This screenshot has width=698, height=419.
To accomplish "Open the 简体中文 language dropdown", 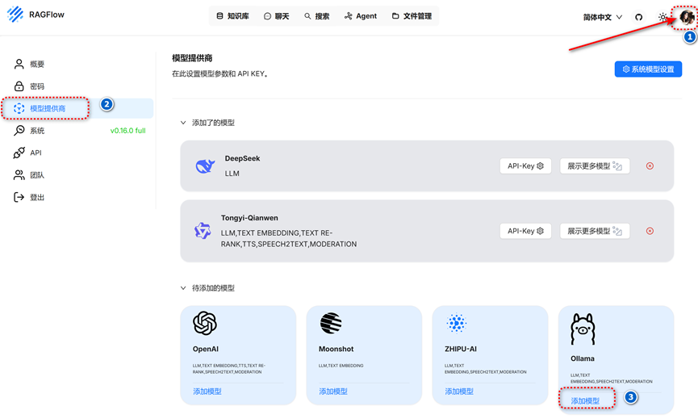I will click(x=603, y=17).
